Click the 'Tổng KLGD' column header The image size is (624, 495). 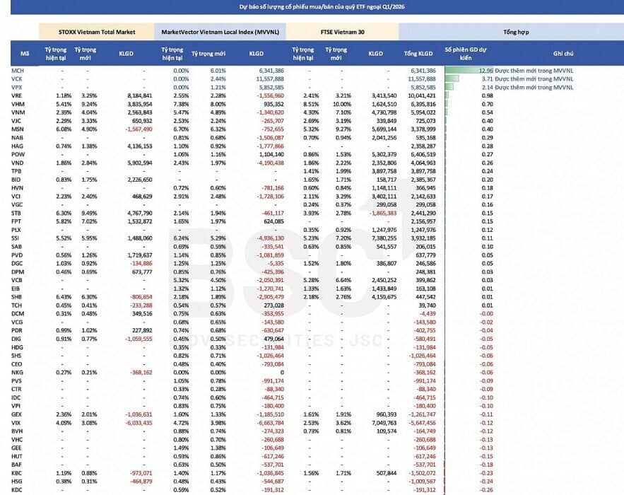(x=418, y=53)
